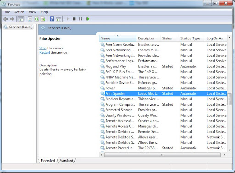Toggle the Show/Hide Console Tree toolbar icon

(21, 19)
